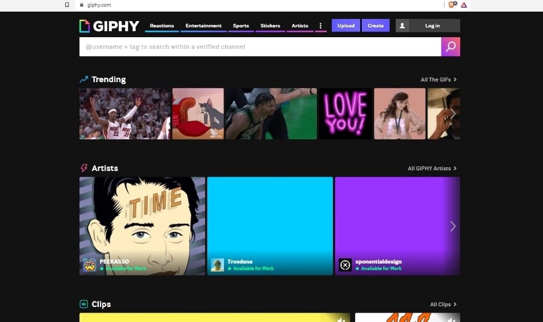Click the Create button
543x322 pixels.
(x=375, y=26)
